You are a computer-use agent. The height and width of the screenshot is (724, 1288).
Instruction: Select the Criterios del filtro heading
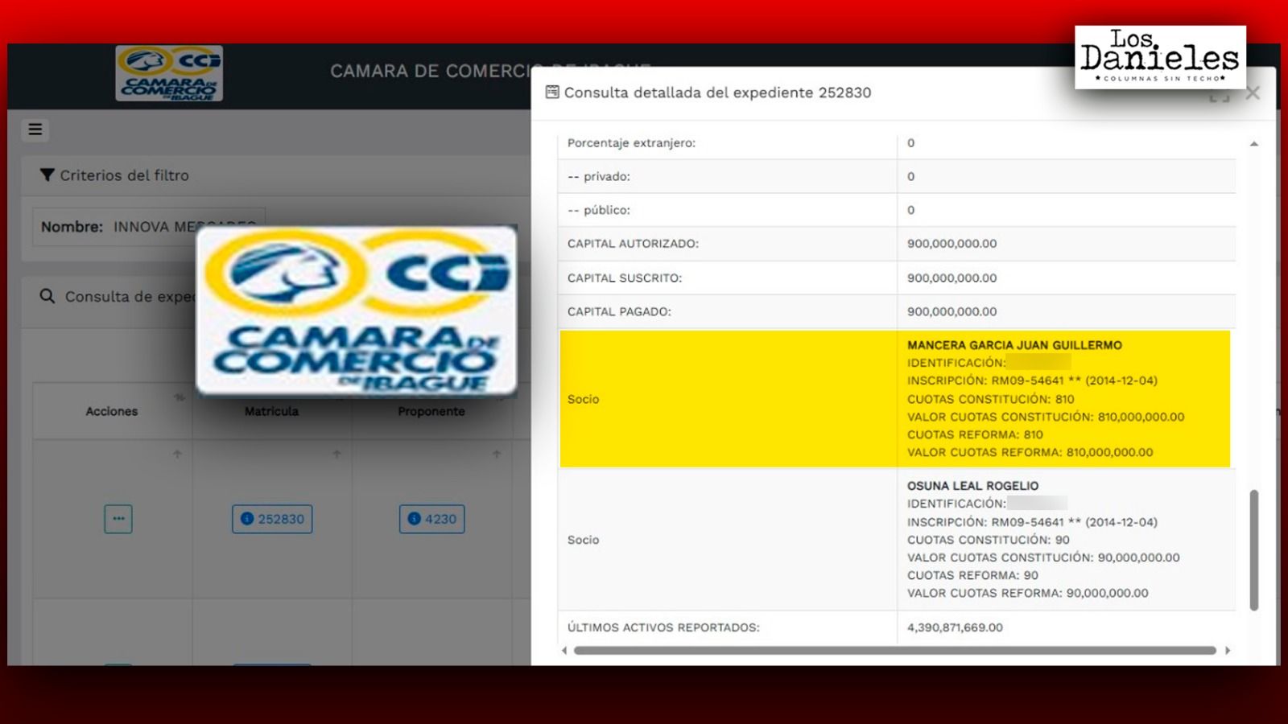point(124,175)
